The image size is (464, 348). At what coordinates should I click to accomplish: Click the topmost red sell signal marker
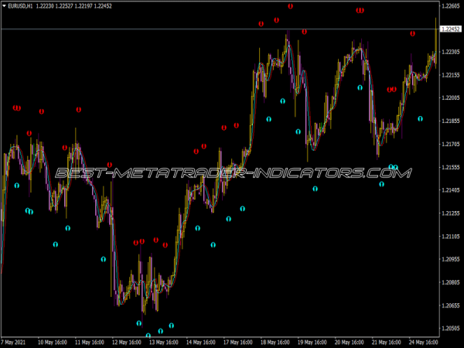[291, 6]
